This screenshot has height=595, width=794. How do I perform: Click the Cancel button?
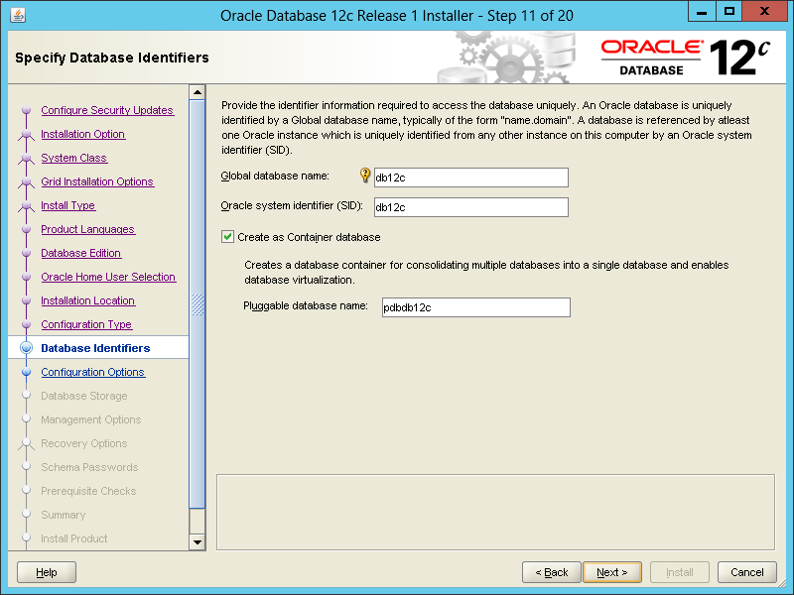[x=747, y=572]
